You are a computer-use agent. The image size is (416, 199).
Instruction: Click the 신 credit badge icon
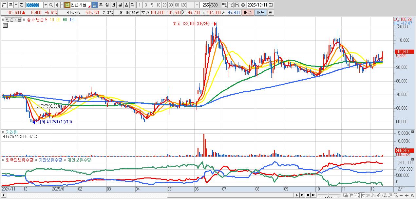(x=67, y=5)
